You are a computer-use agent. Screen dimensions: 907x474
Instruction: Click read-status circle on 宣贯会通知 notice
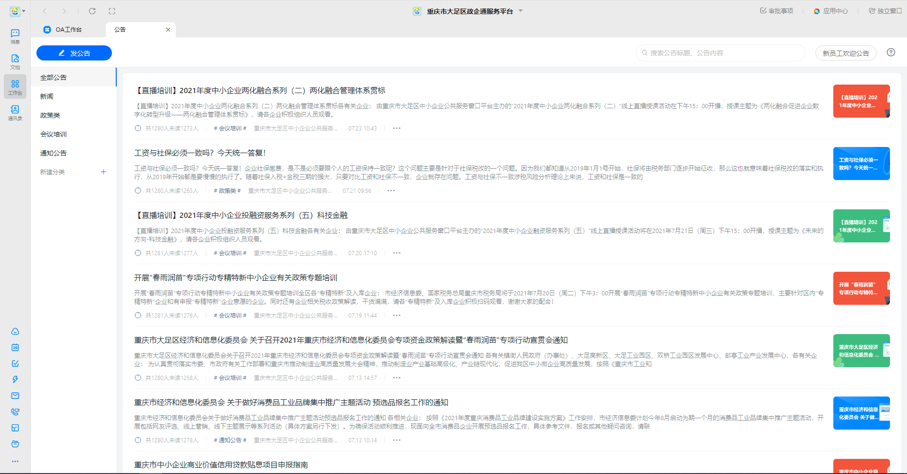pos(138,378)
